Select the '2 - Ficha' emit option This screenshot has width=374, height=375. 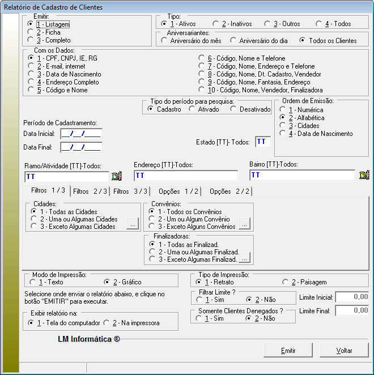tap(31, 32)
